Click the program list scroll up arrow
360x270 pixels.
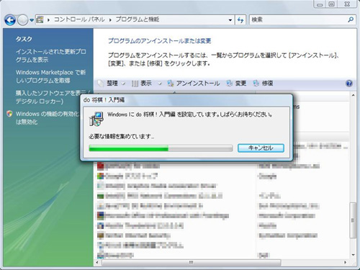coord(353,96)
